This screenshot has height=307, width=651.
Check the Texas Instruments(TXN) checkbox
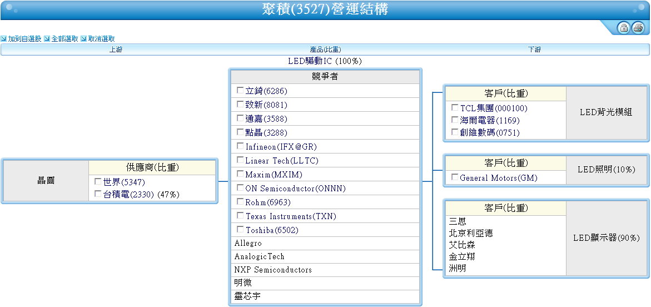coord(240,216)
